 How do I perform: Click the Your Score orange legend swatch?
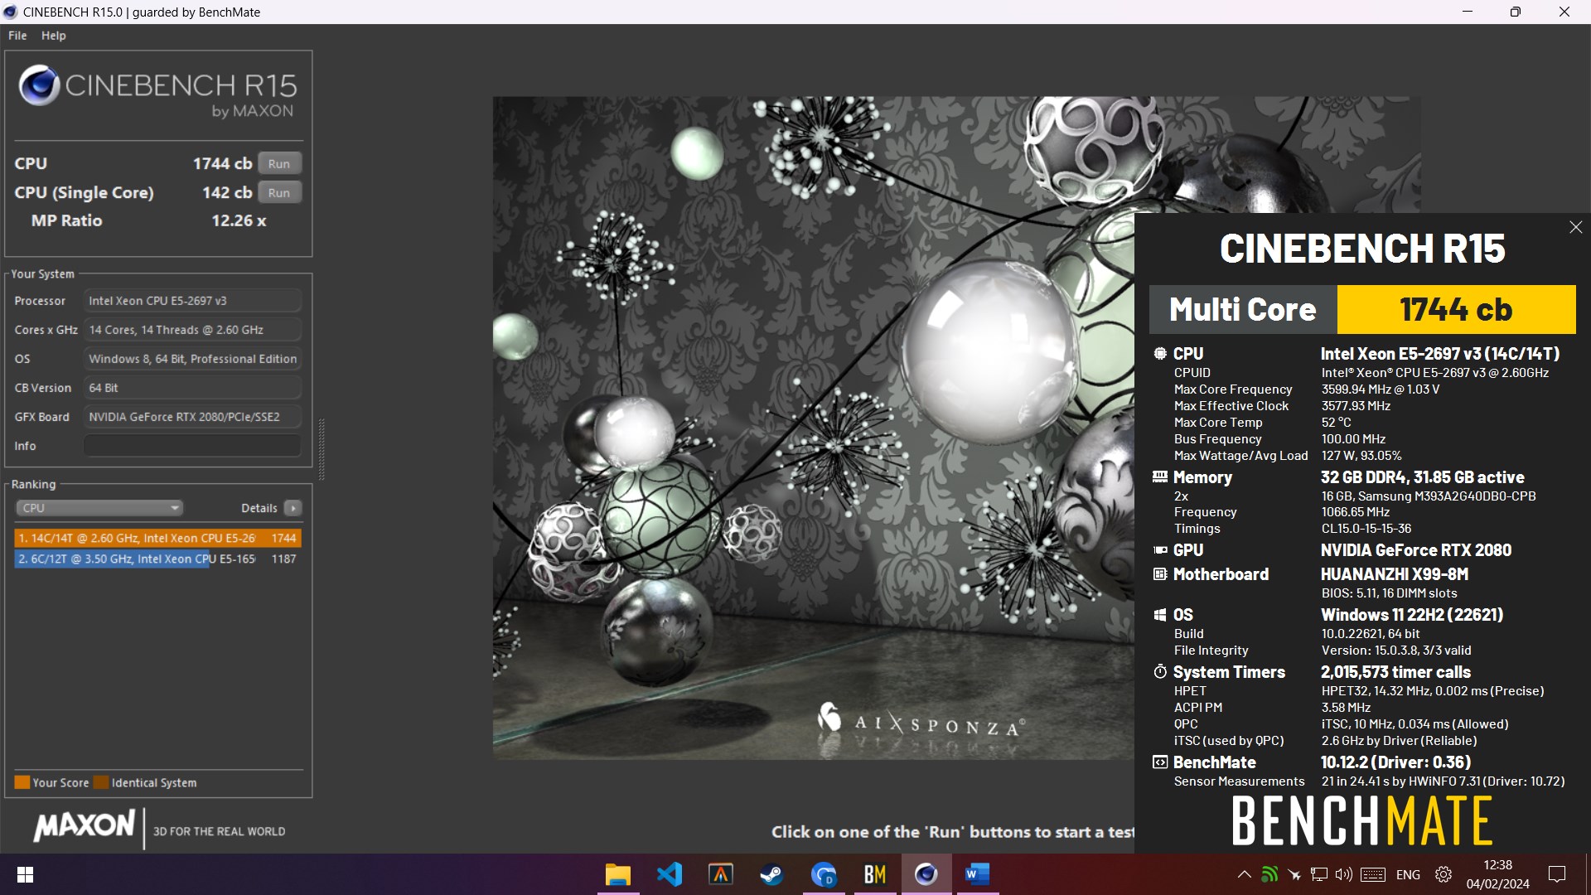(x=22, y=782)
